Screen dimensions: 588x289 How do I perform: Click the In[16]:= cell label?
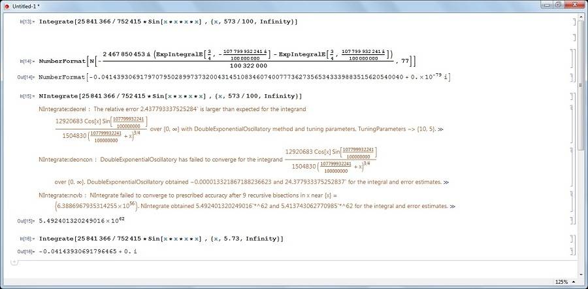coord(27,239)
